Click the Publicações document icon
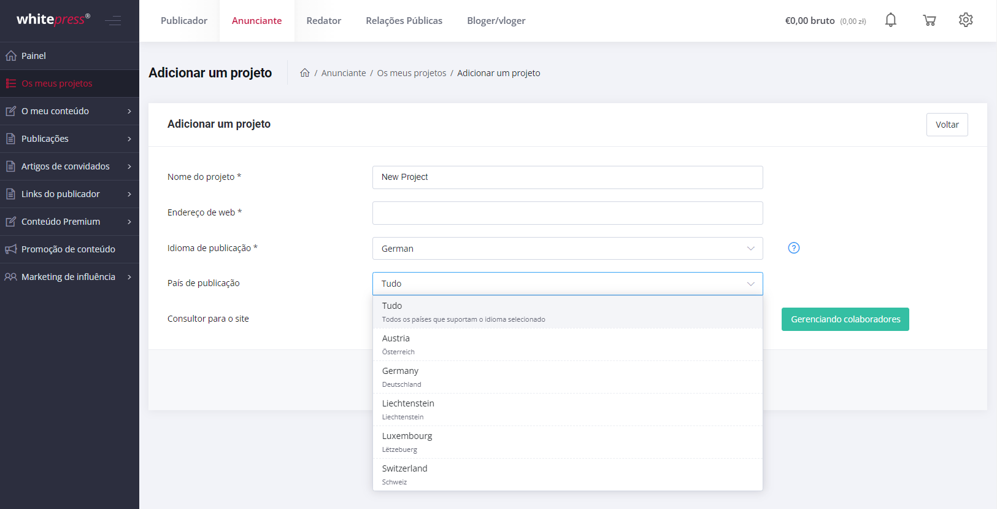 point(11,139)
